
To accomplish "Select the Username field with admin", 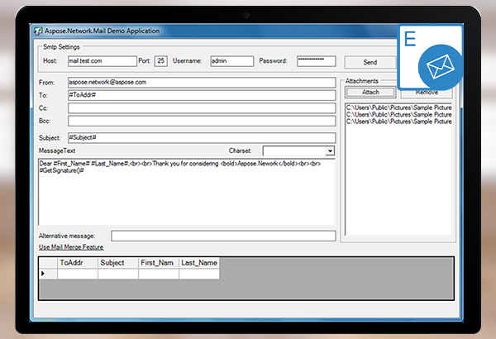I will pyautogui.click(x=231, y=61).
